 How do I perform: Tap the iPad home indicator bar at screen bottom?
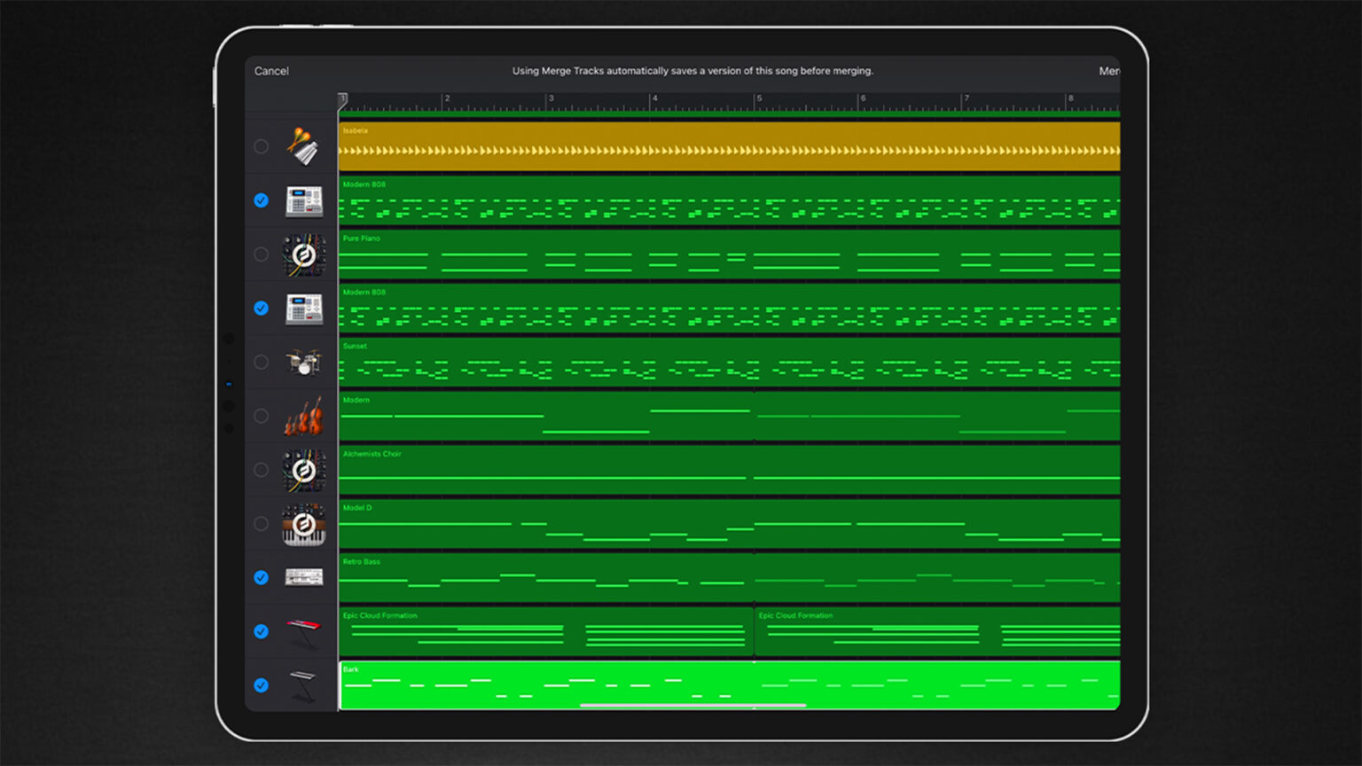693,706
